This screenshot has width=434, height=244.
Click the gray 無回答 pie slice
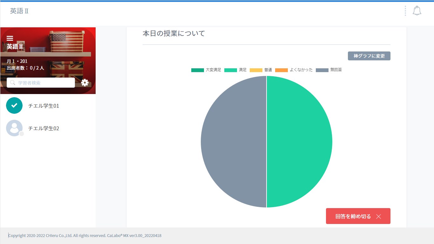point(234,142)
